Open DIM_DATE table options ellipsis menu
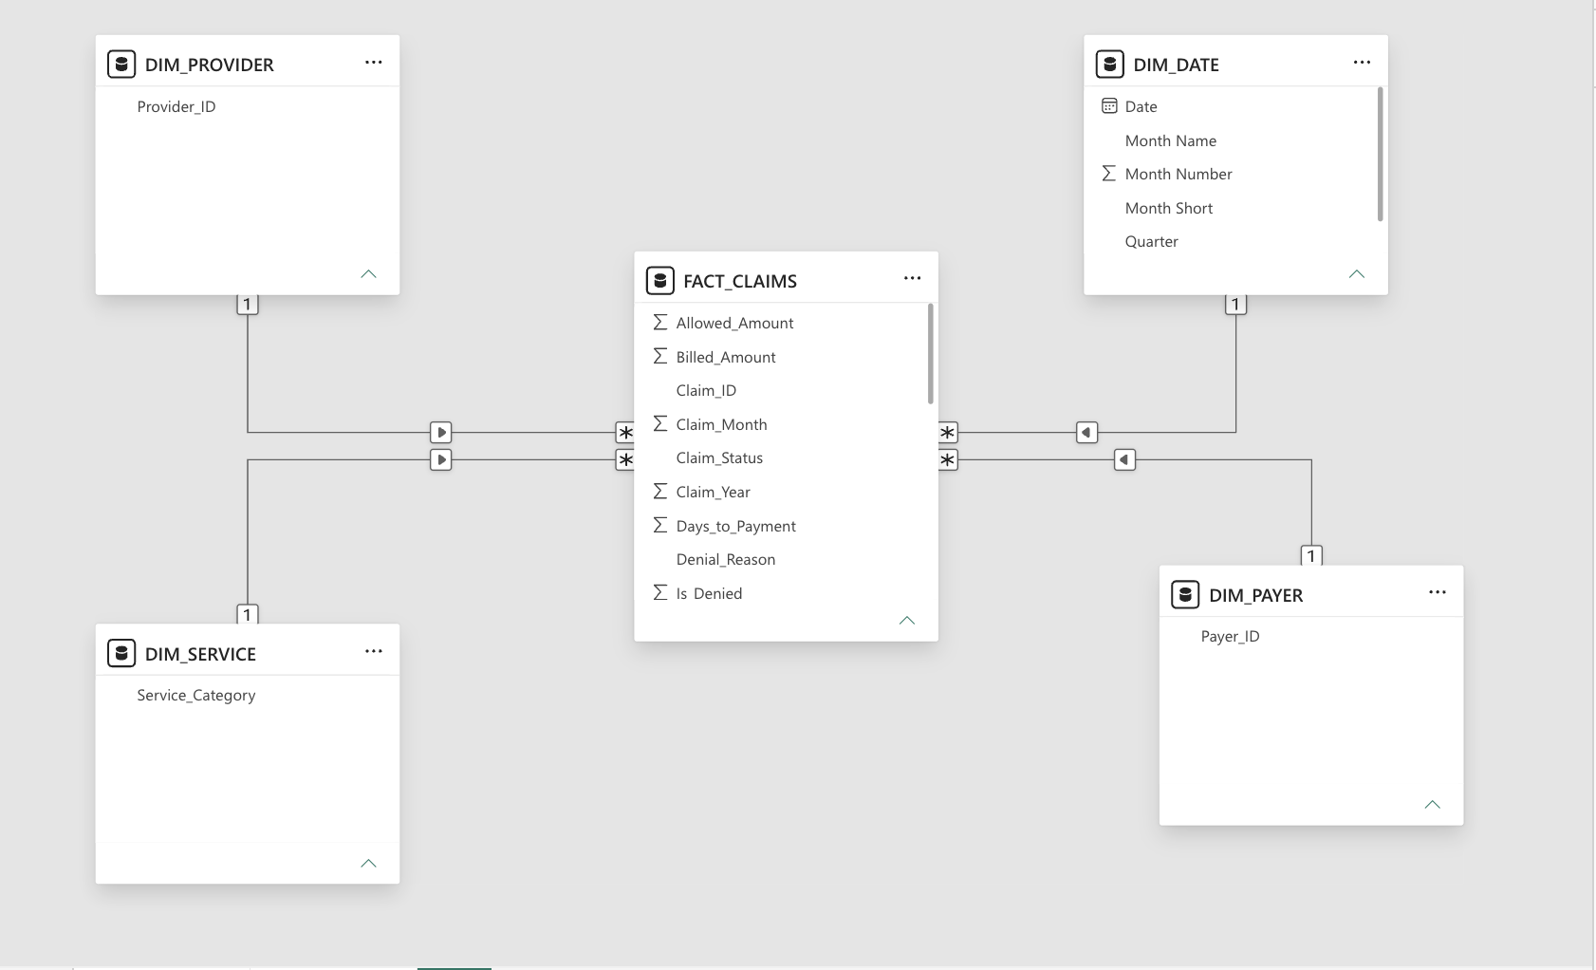Image resolution: width=1596 pixels, height=970 pixels. [x=1362, y=63]
